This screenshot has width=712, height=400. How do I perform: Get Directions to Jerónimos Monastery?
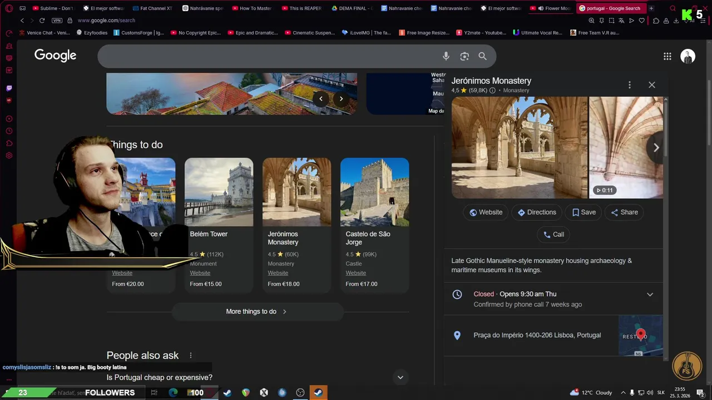(537, 212)
